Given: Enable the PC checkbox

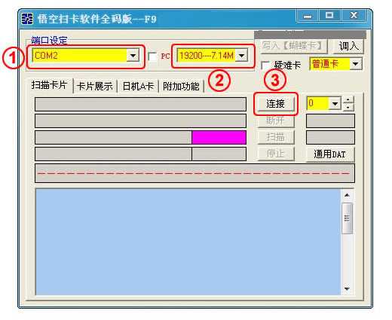Looking at the screenshot, I should coord(152,56).
